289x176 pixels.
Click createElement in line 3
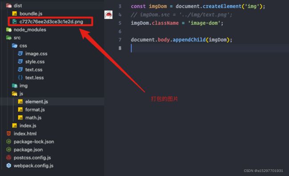point(222,7)
